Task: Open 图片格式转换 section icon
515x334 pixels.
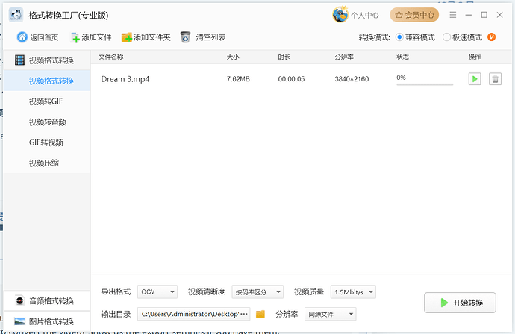Action: [x=19, y=321]
